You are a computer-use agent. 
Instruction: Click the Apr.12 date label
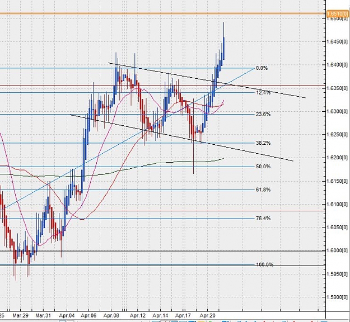[x=138, y=315]
